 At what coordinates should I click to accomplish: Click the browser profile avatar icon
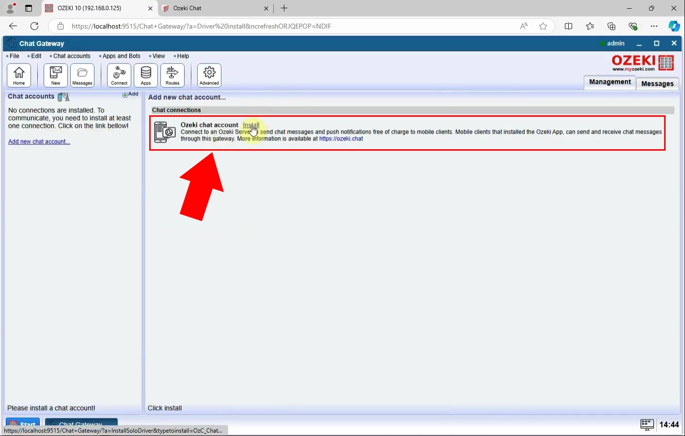pyautogui.click(x=10, y=8)
